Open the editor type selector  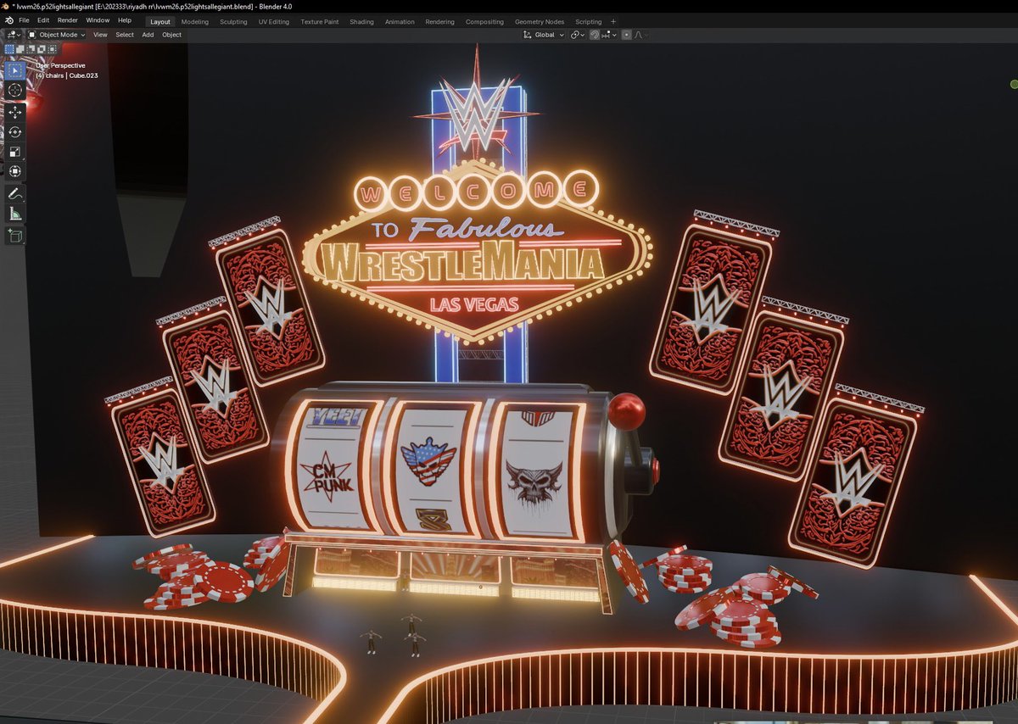tap(12, 34)
